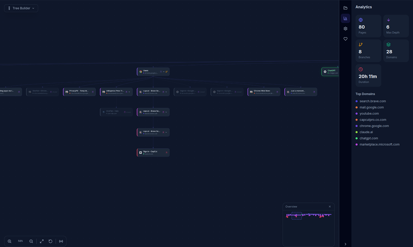Close the Overview minimap panel
This screenshot has height=247, width=413.
pos(330,206)
